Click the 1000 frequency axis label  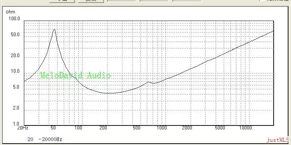click(x=162, y=128)
